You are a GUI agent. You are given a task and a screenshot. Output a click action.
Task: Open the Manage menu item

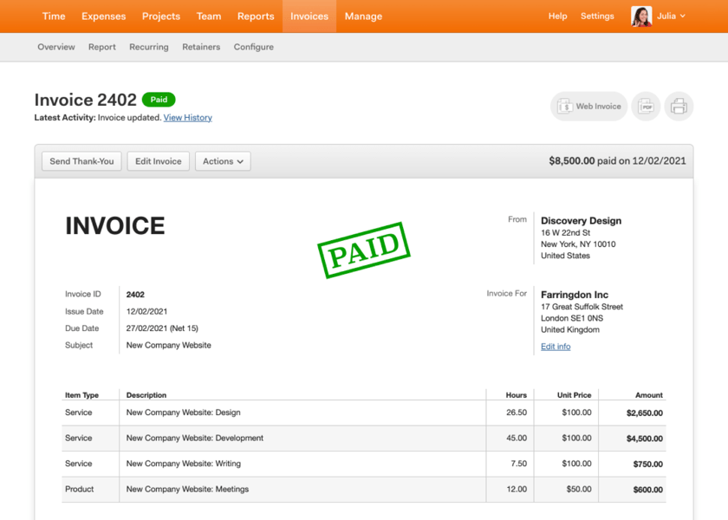point(363,16)
